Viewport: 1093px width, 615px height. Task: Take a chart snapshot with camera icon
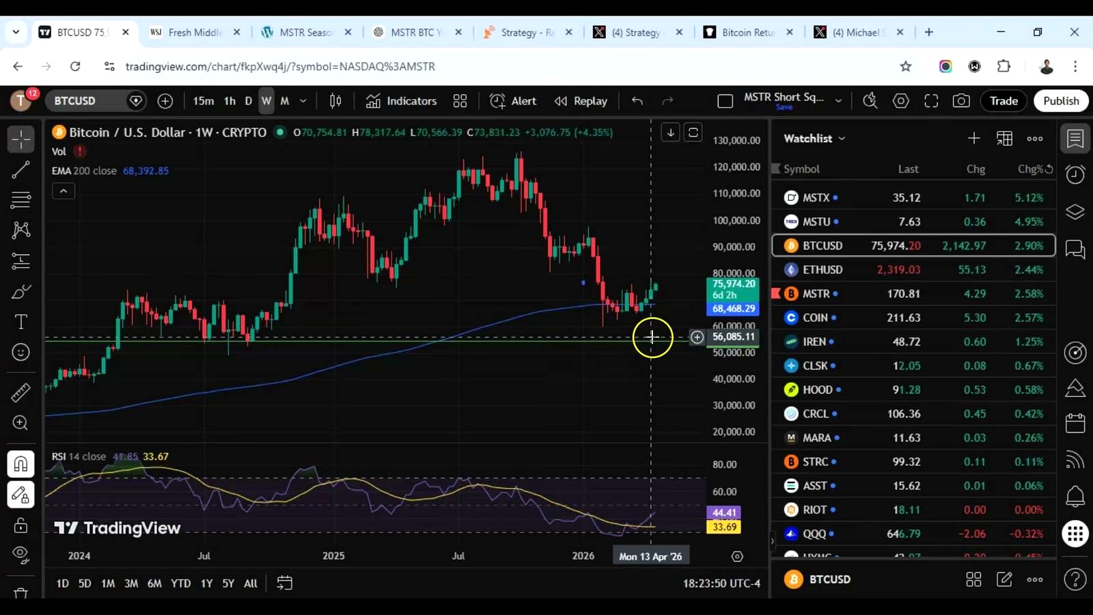[x=961, y=101]
